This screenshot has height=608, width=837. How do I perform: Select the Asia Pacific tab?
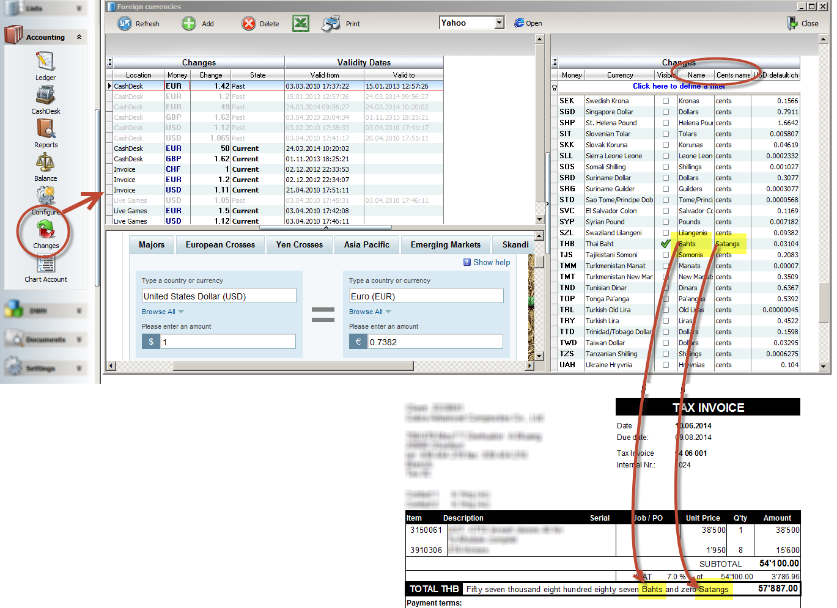[366, 244]
